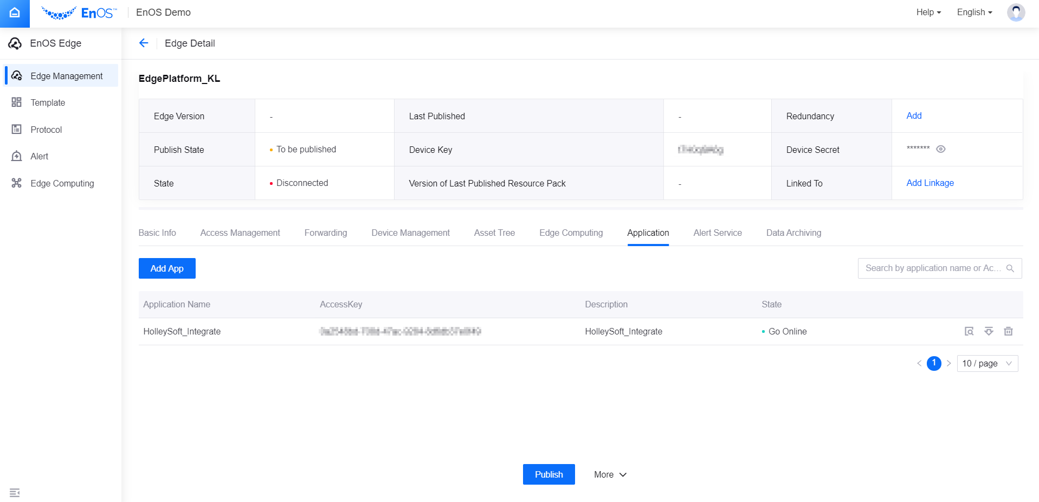
Task: Open the Help dropdown menu
Action: pos(928,12)
